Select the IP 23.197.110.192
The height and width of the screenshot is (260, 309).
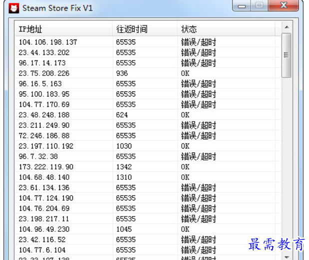(46, 146)
